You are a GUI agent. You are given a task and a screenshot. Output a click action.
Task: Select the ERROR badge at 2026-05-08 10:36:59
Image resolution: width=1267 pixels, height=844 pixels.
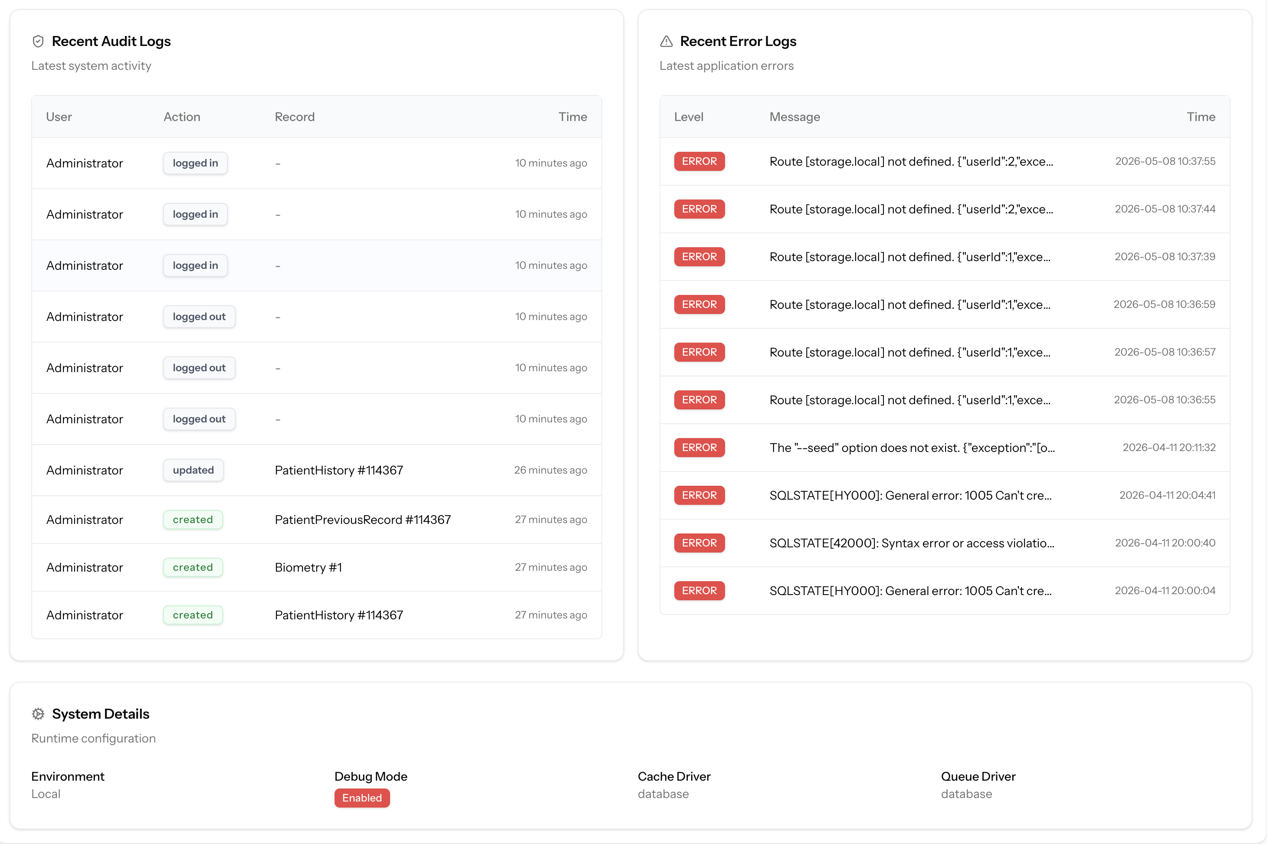[699, 304]
